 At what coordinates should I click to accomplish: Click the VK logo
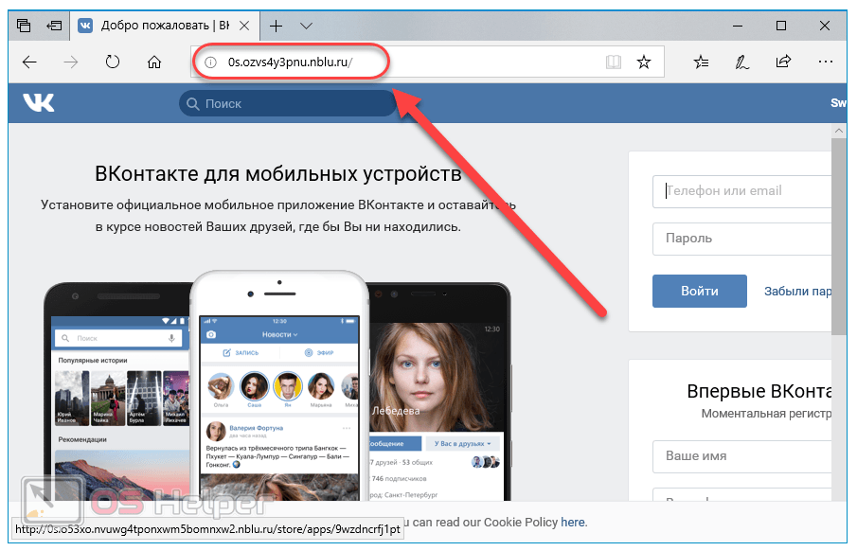(x=38, y=102)
